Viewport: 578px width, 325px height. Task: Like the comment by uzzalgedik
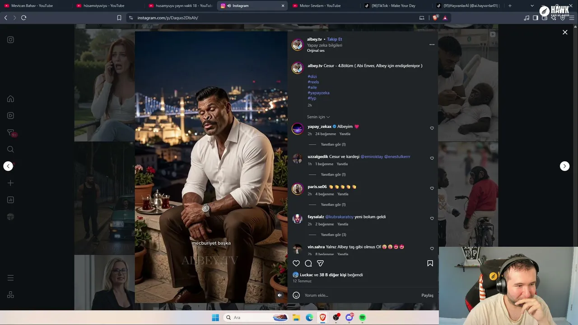(x=432, y=158)
